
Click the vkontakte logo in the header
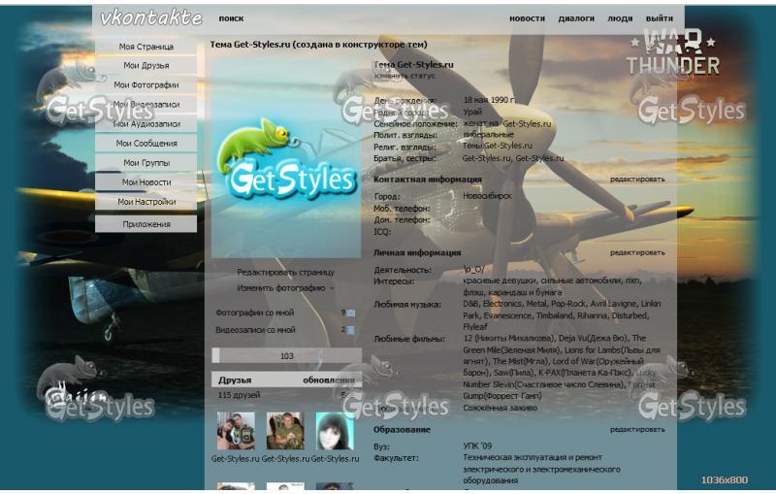150,17
